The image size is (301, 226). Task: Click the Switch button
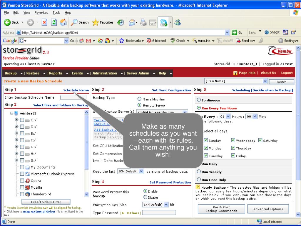tap(281, 82)
